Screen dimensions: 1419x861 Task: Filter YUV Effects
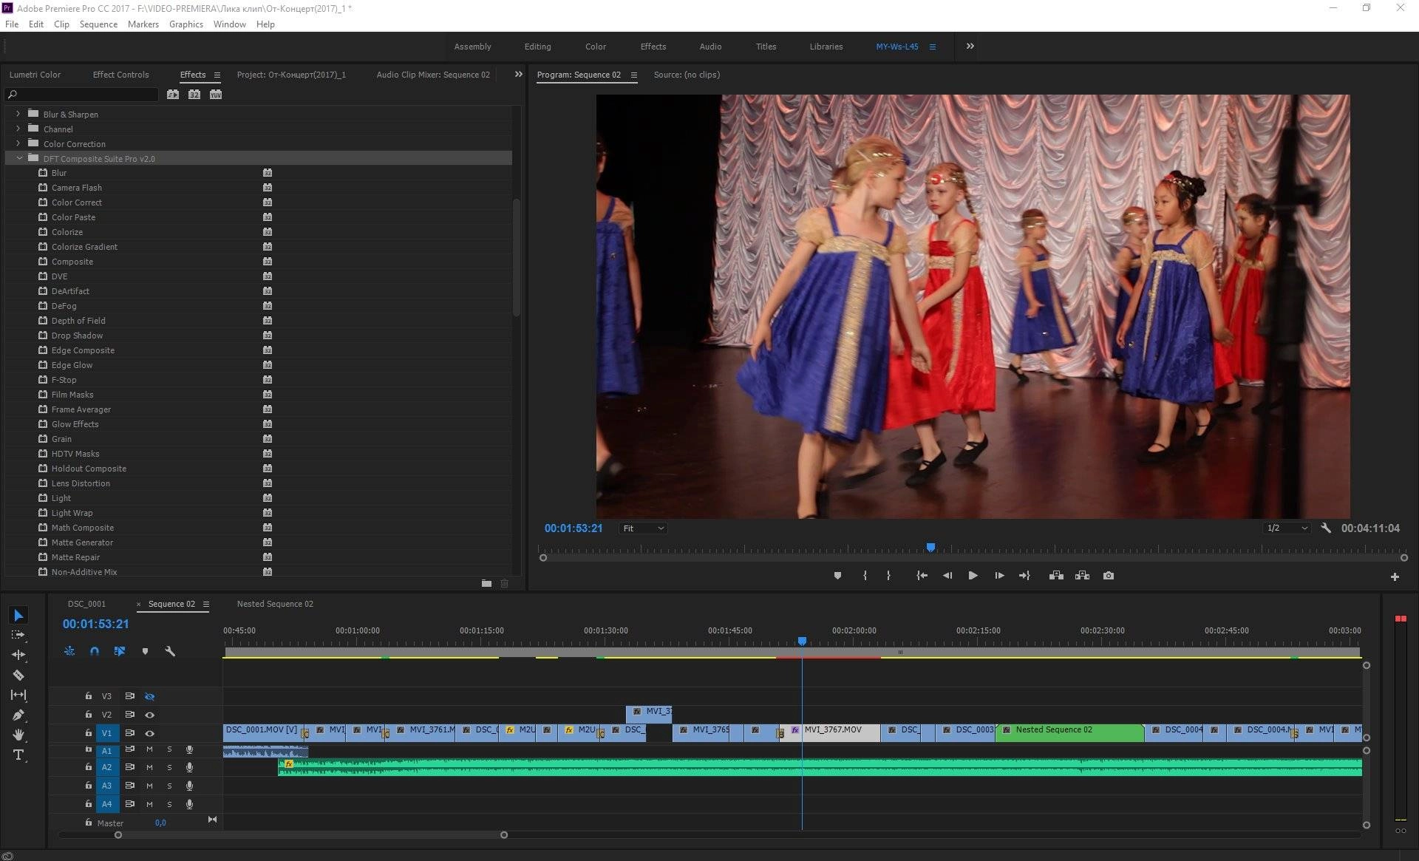216,95
